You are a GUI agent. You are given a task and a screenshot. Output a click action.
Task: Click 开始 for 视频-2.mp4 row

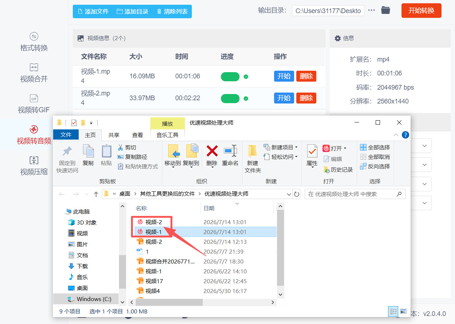284,98
